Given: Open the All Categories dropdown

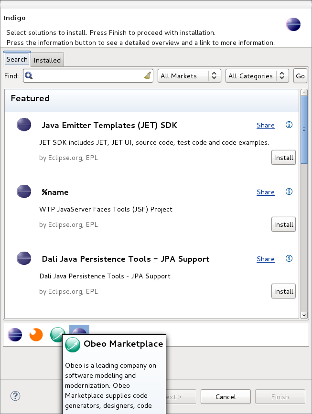Looking at the screenshot, I should tap(257, 76).
